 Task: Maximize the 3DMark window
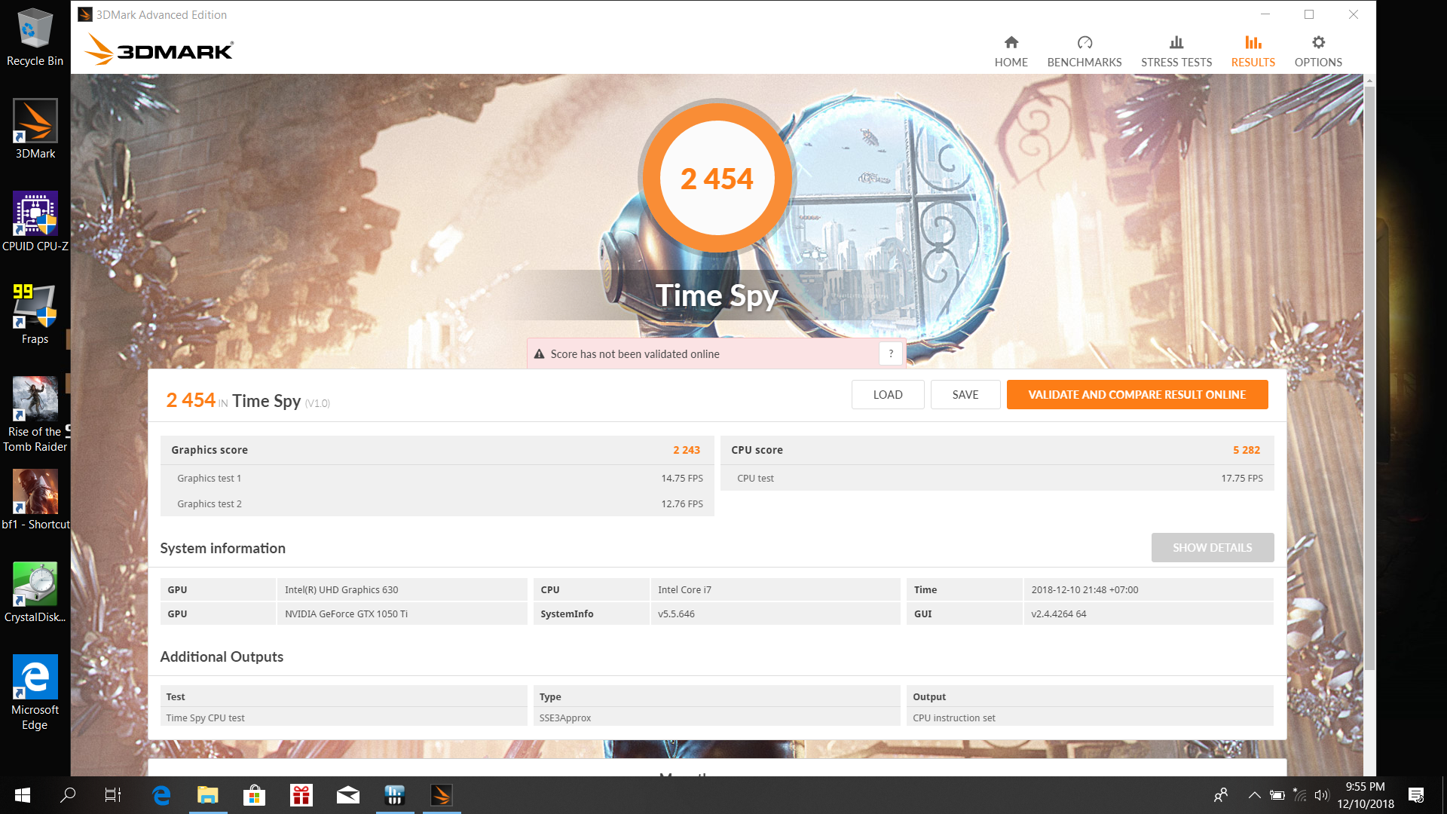coord(1309,14)
